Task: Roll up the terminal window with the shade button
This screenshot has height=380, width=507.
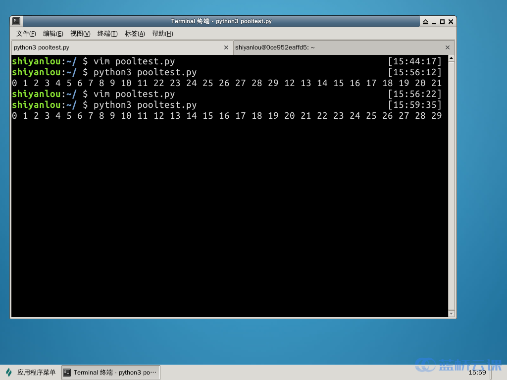Action: [x=425, y=22]
